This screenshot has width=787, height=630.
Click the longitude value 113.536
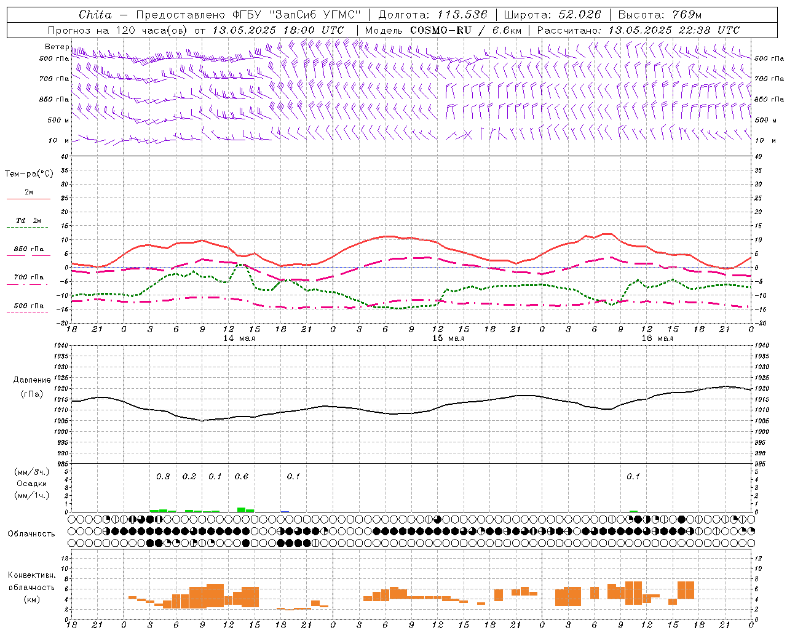(x=462, y=15)
